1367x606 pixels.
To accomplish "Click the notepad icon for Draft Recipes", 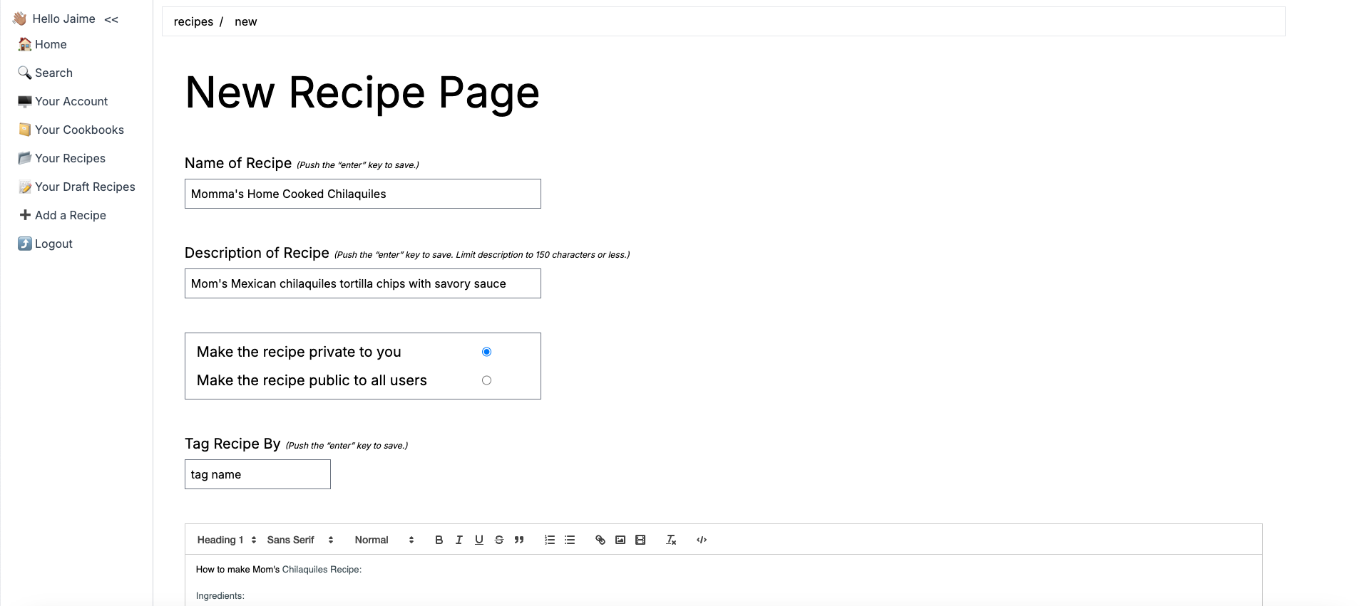I will coord(25,187).
